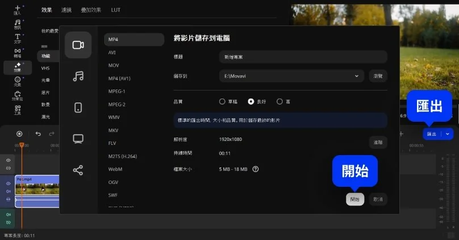The image size is (459, 240).
Task: Click the blue 匯出 export button
Action: coord(432,134)
